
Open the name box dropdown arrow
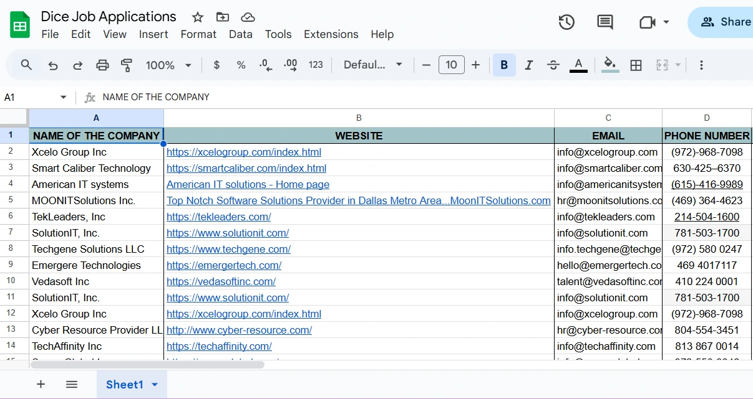click(63, 97)
